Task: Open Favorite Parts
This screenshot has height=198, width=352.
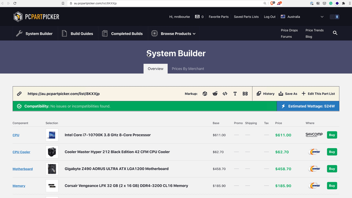Action: 218,17
